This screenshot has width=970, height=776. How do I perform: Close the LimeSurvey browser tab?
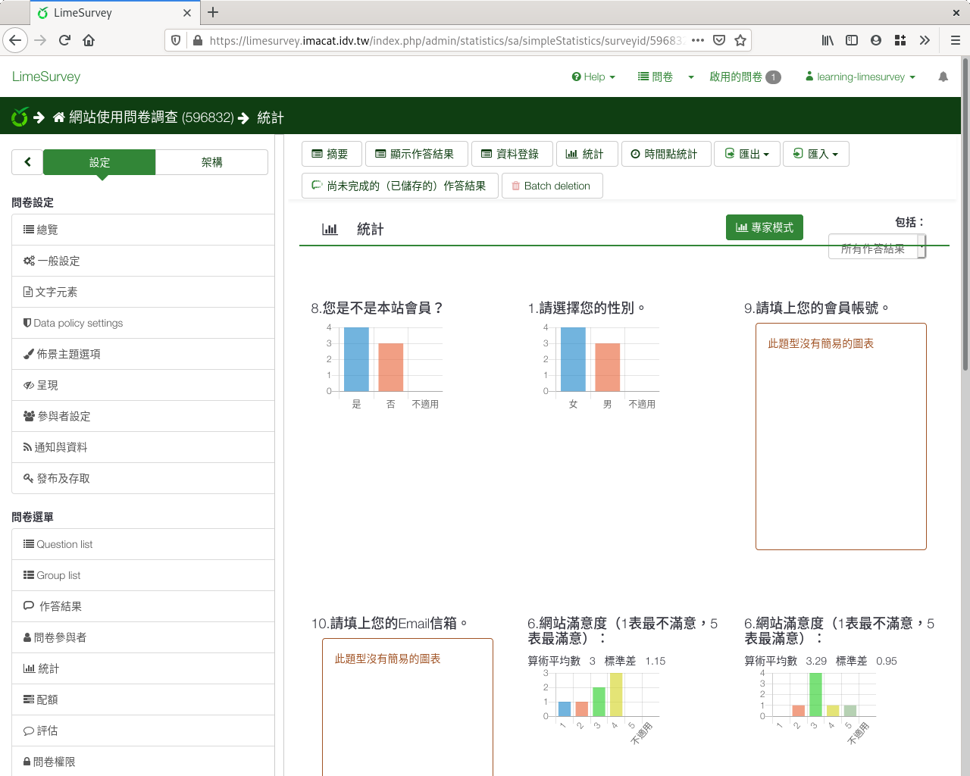[x=187, y=13]
